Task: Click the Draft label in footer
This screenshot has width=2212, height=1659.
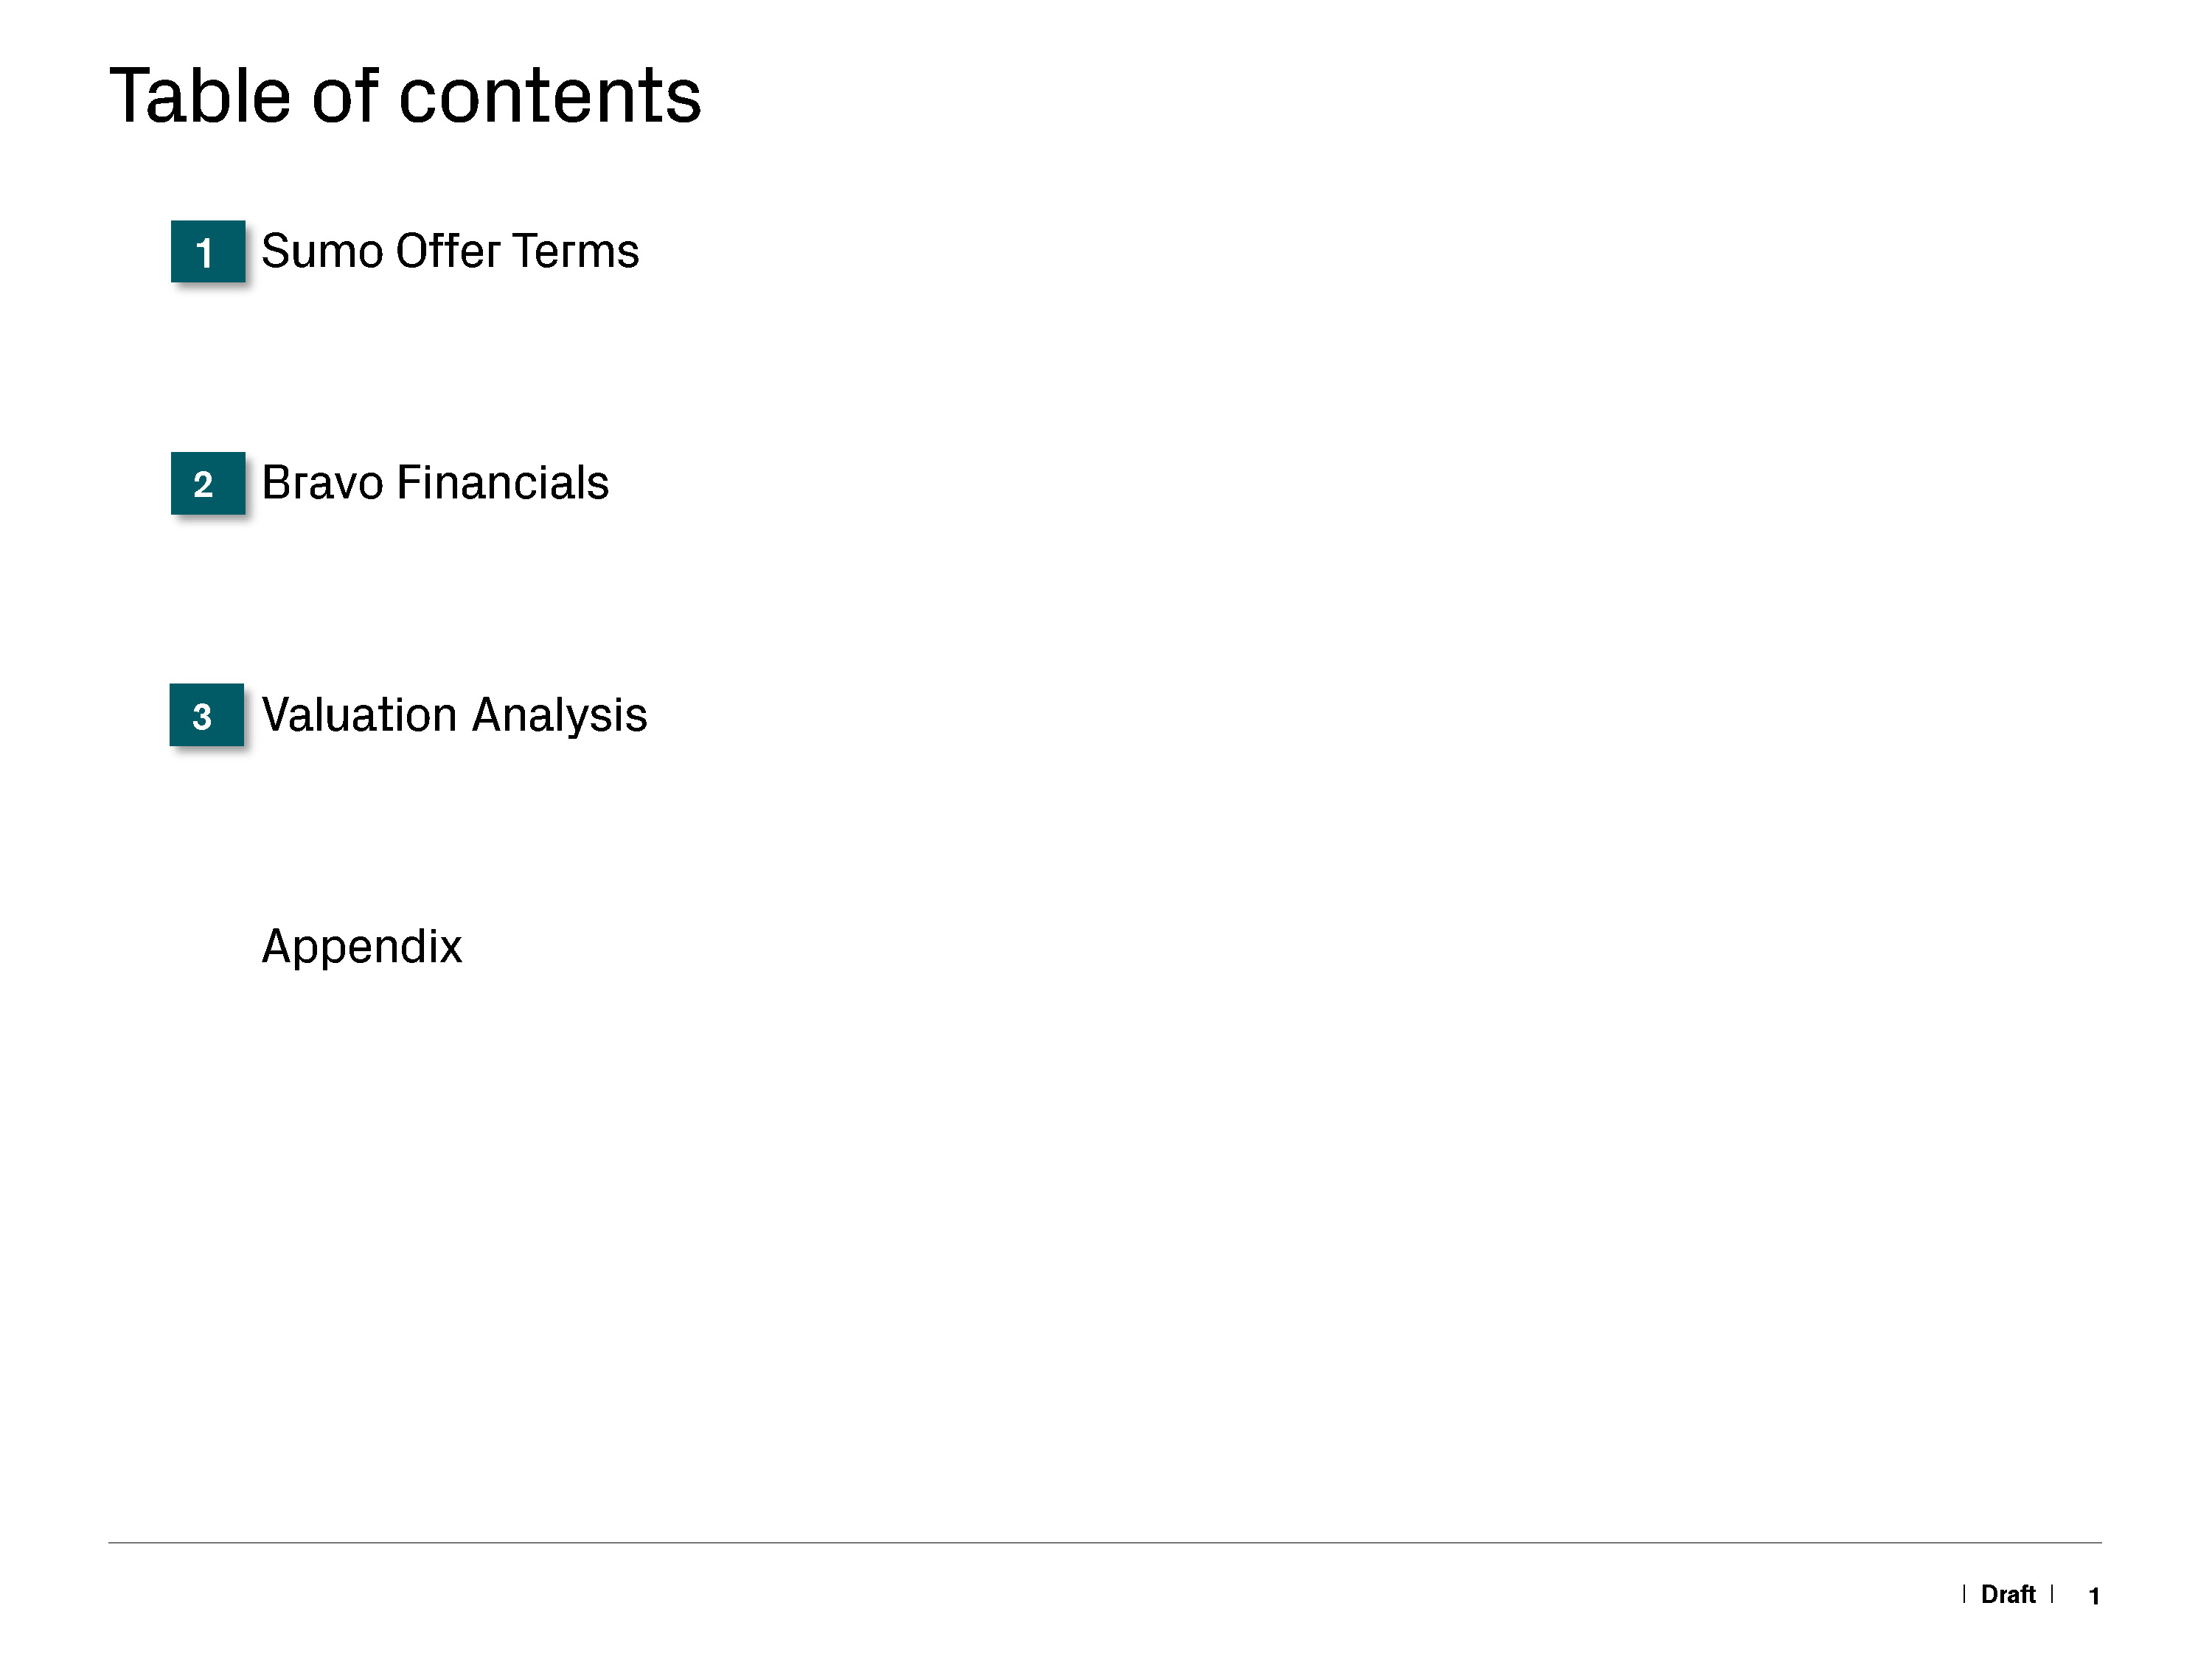Action: (2007, 1594)
